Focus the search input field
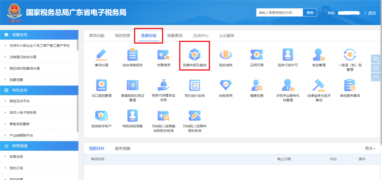The image size is (382, 180). pos(279,13)
